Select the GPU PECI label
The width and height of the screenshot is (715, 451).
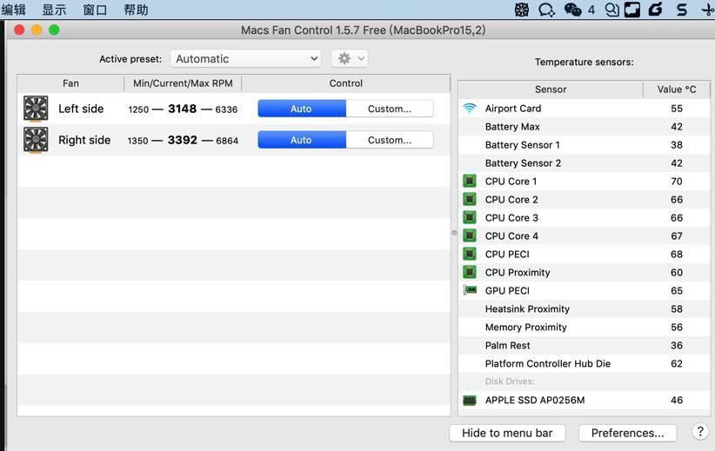(507, 290)
